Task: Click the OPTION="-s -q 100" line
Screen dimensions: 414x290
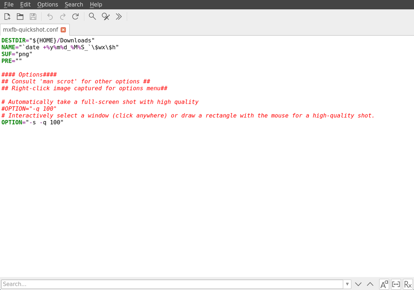Action: click(x=33, y=123)
